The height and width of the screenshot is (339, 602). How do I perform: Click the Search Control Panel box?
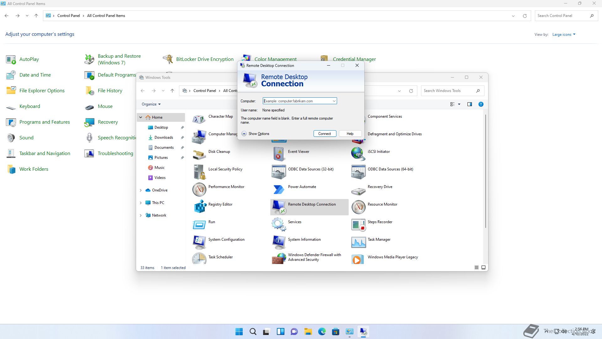click(566, 16)
